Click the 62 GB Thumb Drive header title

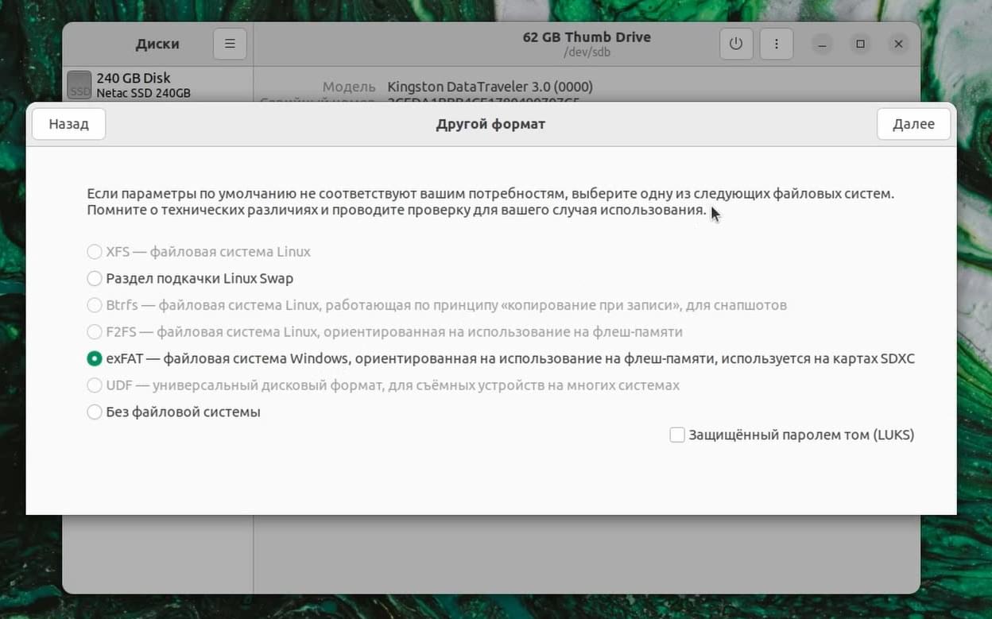(587, 37)
